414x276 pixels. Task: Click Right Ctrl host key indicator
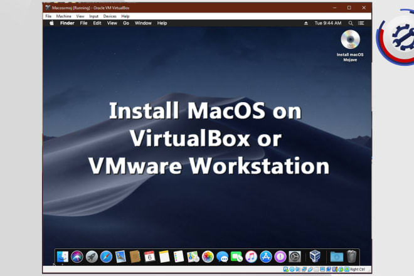[358, 269]
